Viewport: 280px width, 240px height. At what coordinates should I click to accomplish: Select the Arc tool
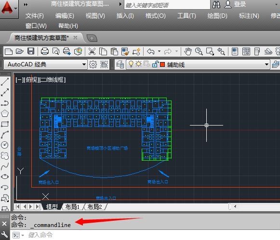tap(5, 135)
